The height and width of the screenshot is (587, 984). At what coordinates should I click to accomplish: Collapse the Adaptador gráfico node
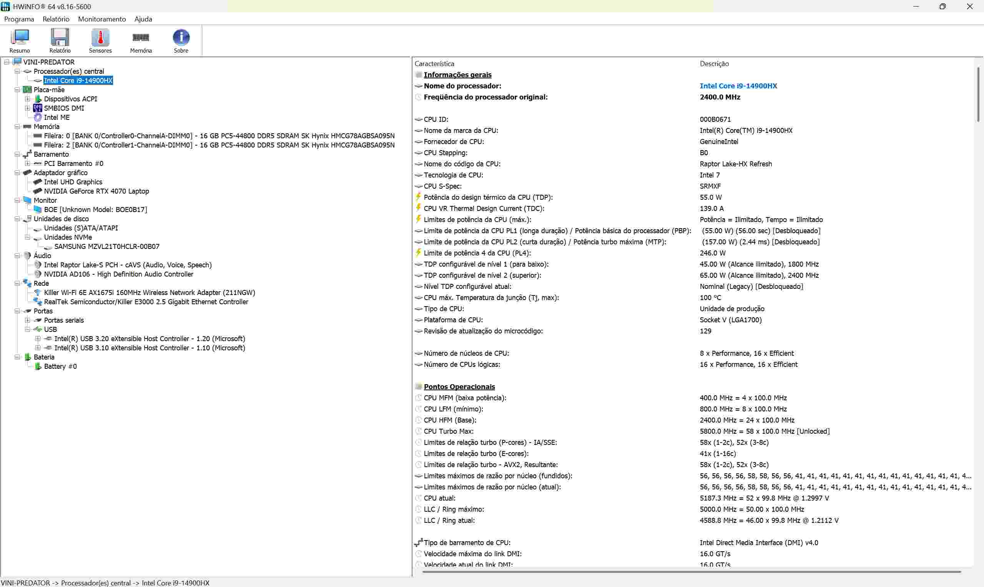[x=17, y=173]
